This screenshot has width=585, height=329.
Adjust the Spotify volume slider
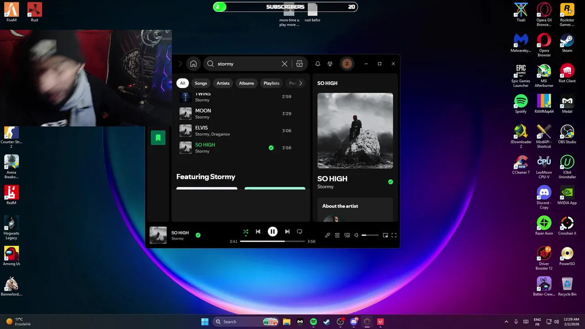[370, 235]
